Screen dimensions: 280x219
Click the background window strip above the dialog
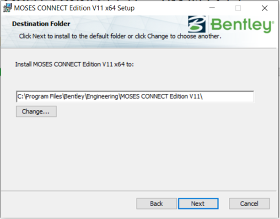pyautogui.click(x=137, y=1)
